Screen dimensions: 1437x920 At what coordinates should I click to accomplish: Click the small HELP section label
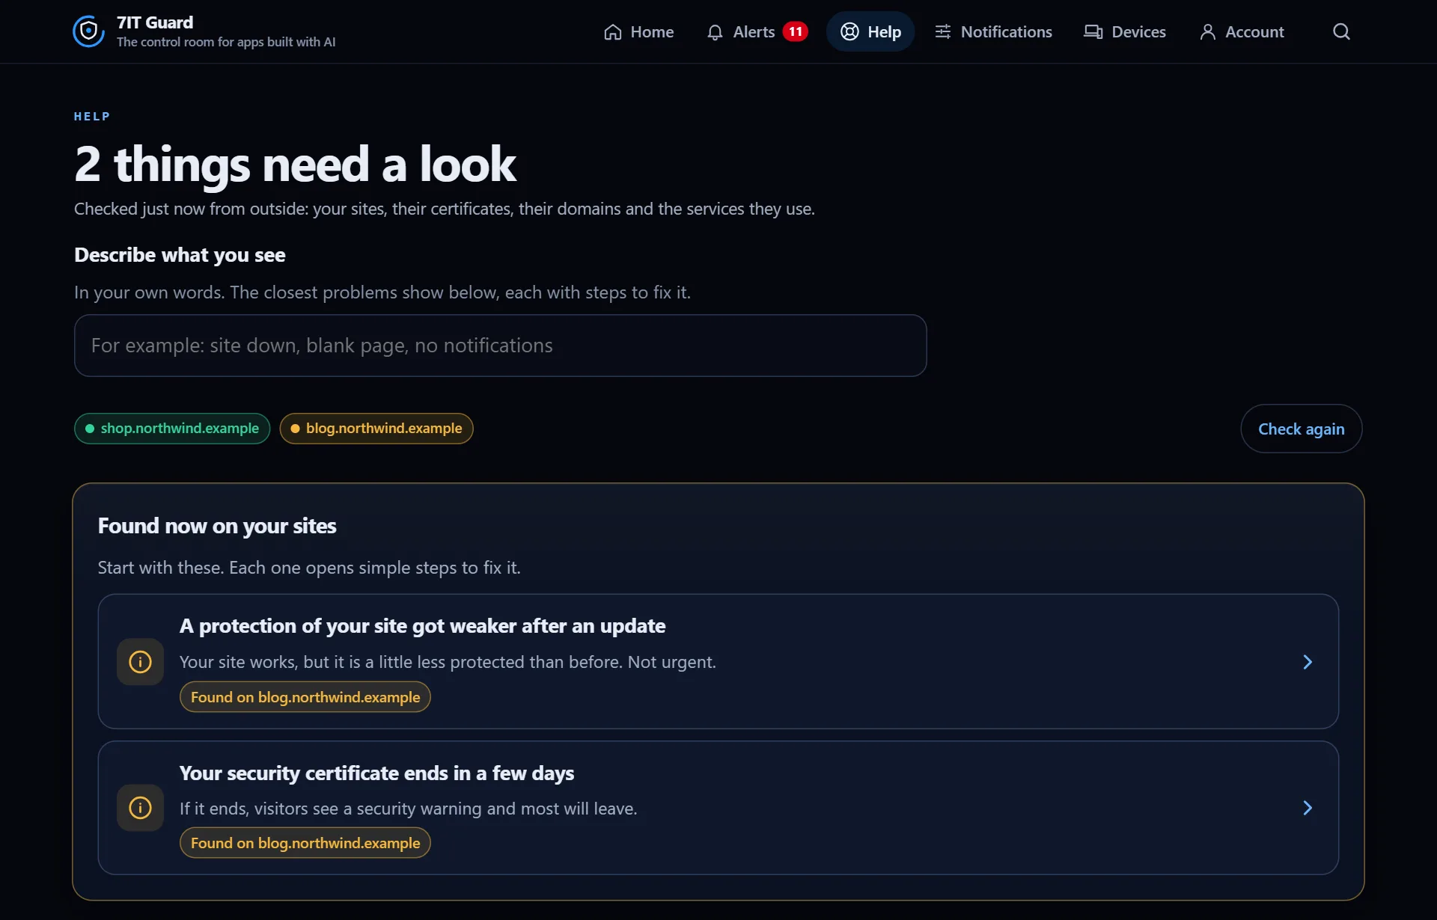(92, 117)
